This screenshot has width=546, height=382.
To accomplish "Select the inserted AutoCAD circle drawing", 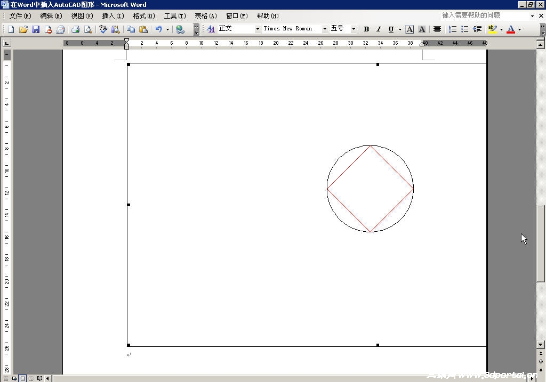I will point(370,189).
